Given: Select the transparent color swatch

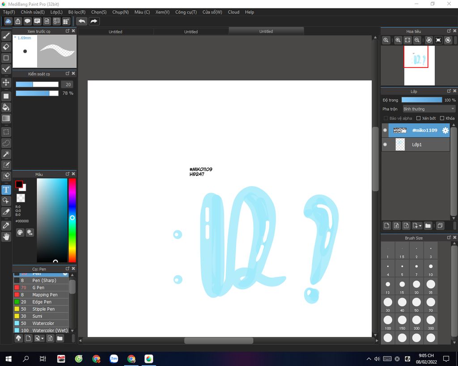Looking at the screenshot, I should coord(21,198).
